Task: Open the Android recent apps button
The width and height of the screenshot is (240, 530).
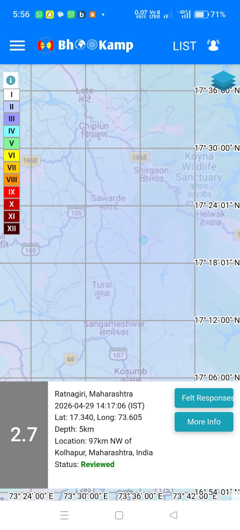Action: [65, 515]
